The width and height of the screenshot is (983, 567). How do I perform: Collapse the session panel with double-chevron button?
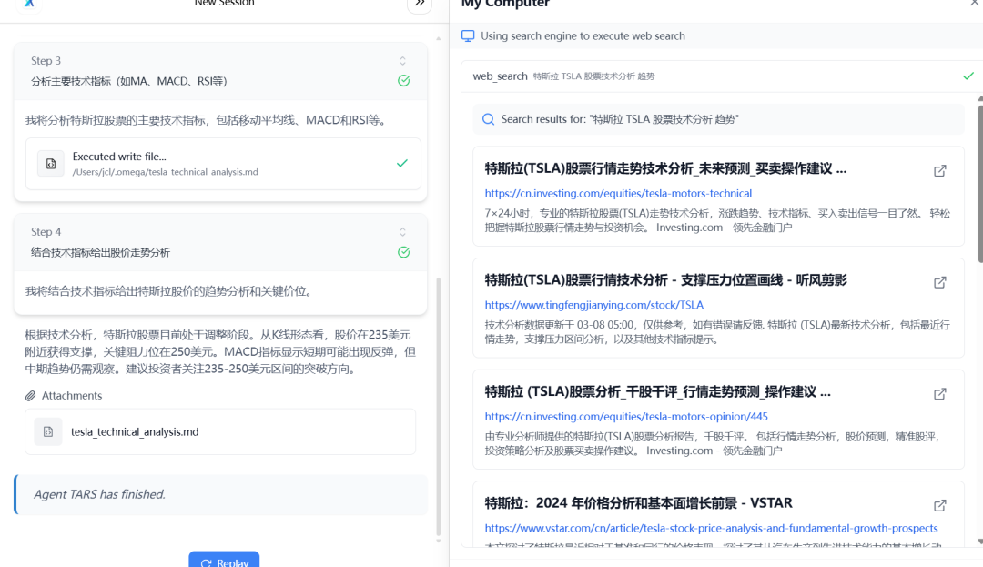(419, 4)
